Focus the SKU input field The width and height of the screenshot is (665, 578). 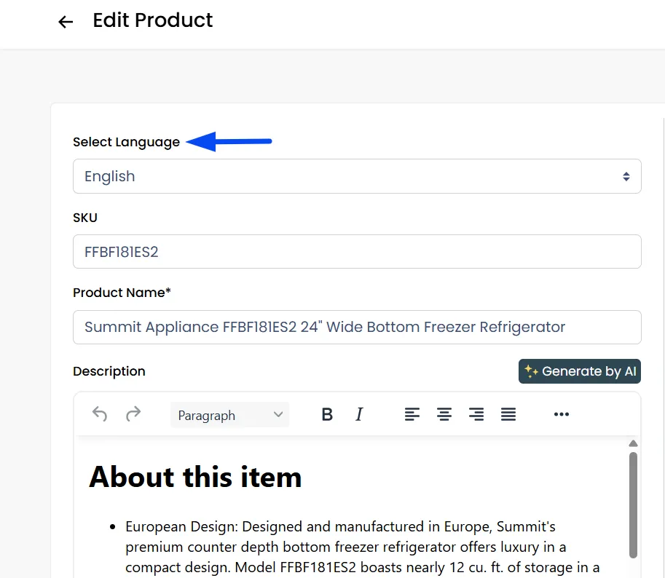pyautogui.click(x=357, y=252)
